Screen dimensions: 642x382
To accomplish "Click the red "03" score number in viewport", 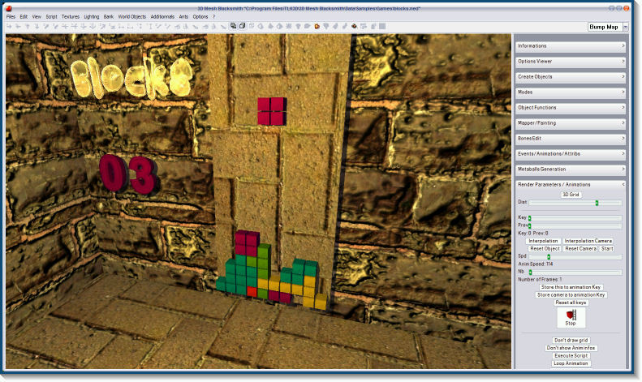I will (x=128, y=174).
